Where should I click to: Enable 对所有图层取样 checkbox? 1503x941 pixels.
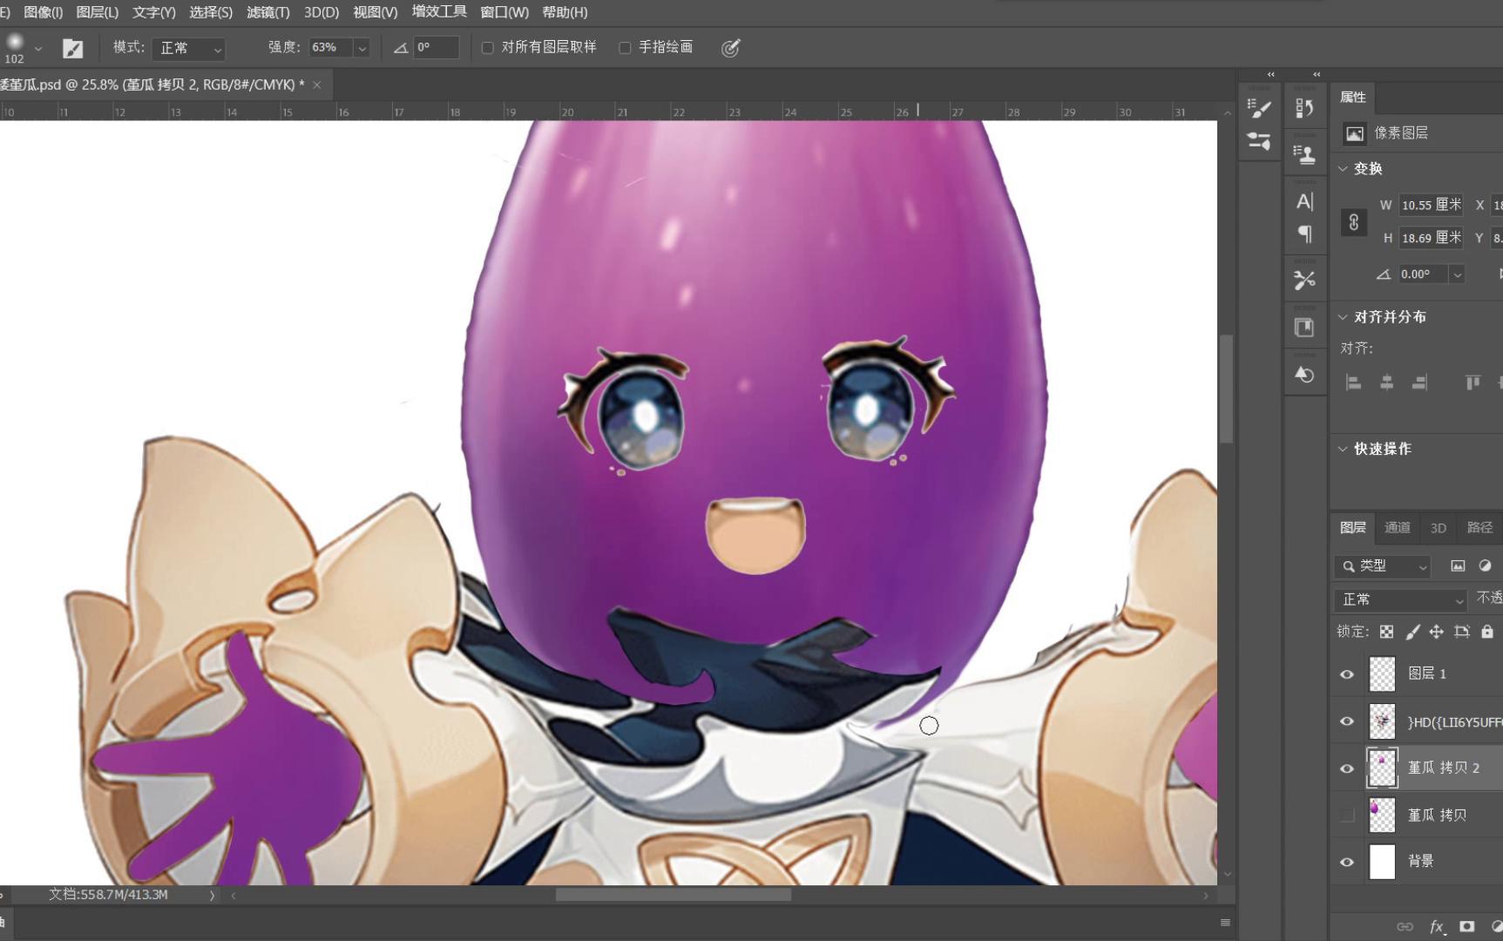pos(488,48)
